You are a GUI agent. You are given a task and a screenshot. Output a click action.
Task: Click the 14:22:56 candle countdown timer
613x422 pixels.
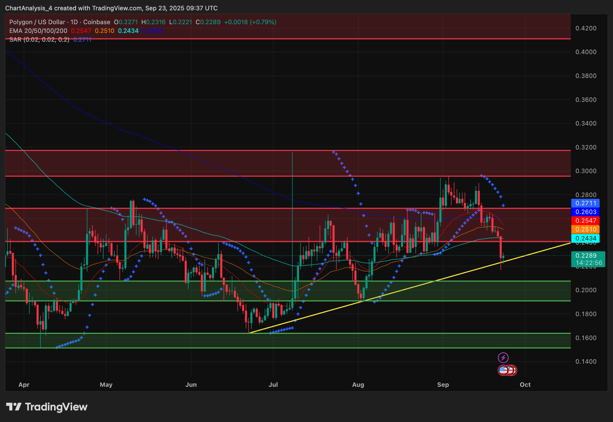pyautogui.click(x=588, y=262)
